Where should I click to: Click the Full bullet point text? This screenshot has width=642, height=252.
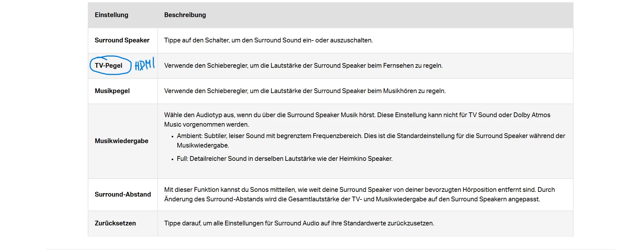tap(284, 159)
